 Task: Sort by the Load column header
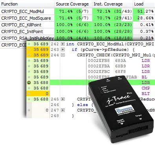click(x=144, y=4)
